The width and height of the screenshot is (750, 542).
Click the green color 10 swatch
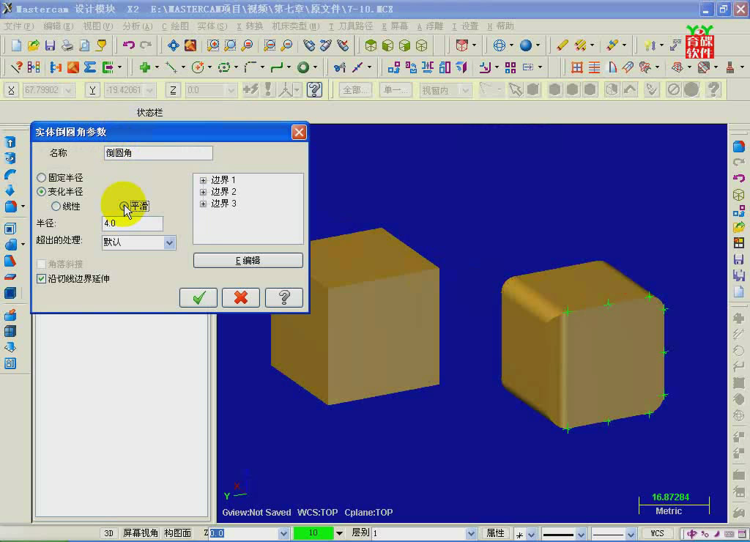313,533
